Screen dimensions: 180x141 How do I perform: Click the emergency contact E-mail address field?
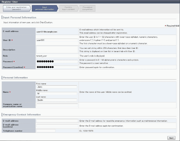(x=57, y=121)
